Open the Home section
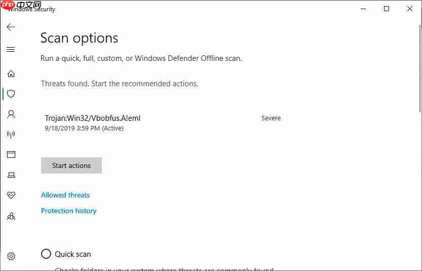 coord(11,74)
